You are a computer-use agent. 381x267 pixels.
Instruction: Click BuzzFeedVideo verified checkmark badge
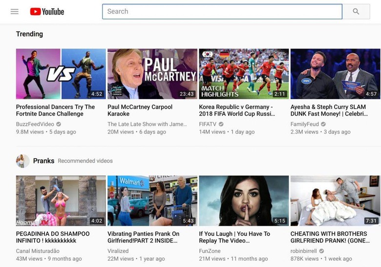tap(59, 124)
